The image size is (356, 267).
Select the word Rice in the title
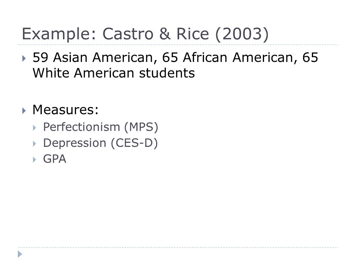(x=192, y=34)
